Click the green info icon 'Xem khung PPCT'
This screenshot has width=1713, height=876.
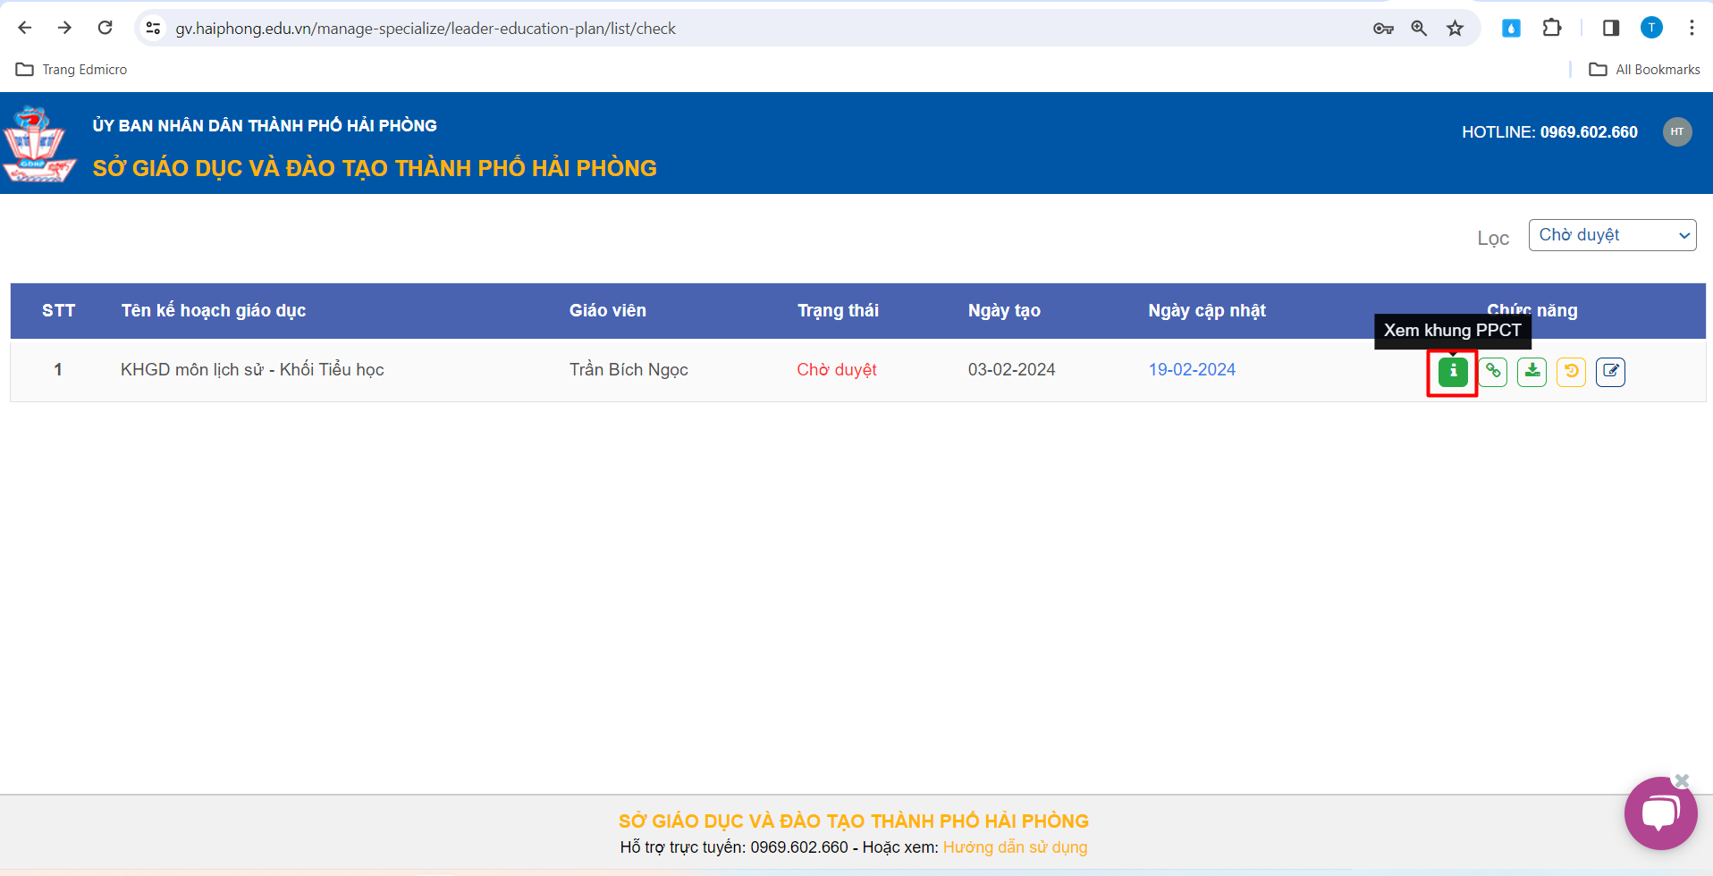coord(1453,371)
